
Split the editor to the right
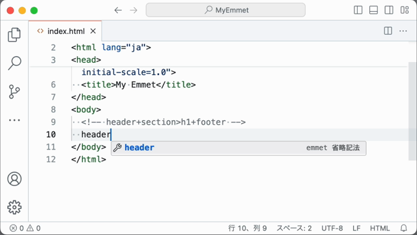(388, 31)
